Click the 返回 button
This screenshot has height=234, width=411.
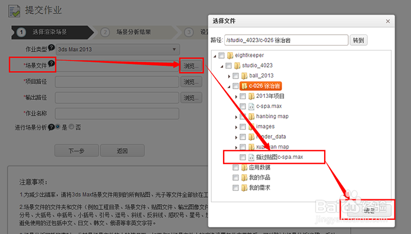click(122, 151)
